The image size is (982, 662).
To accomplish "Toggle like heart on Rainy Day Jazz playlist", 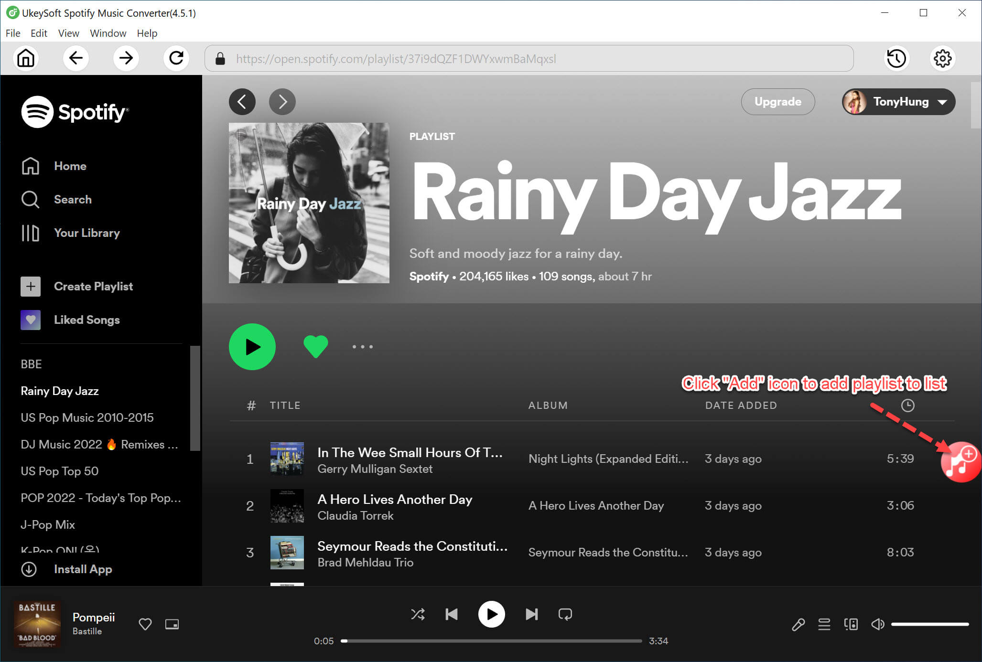I will pos(315,346).
